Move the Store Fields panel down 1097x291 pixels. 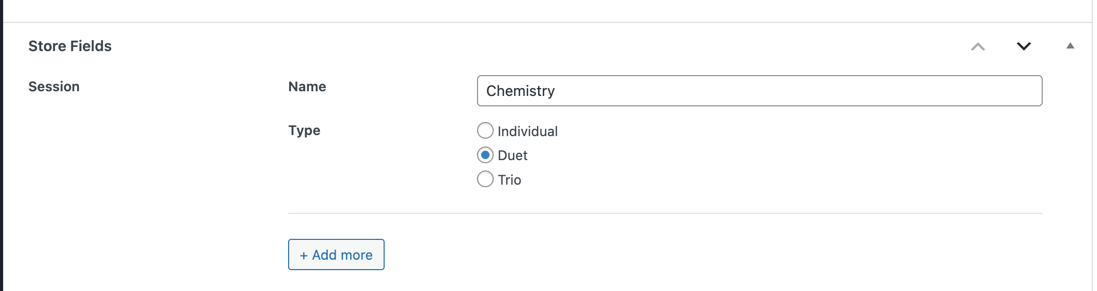coord(1024,46)
